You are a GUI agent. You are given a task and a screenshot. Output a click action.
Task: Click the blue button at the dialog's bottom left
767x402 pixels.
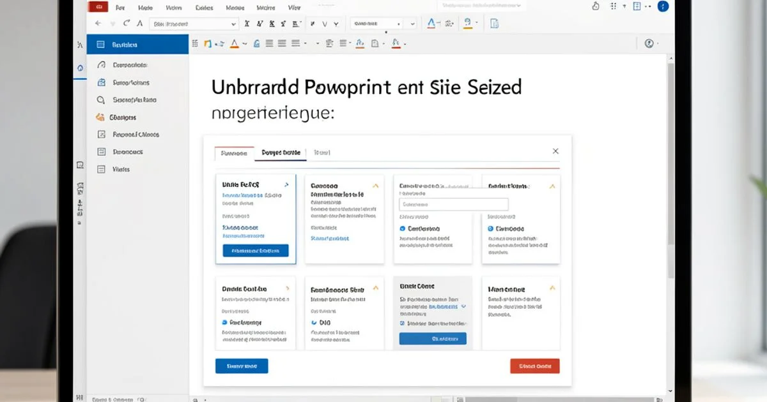click(242, 366)
